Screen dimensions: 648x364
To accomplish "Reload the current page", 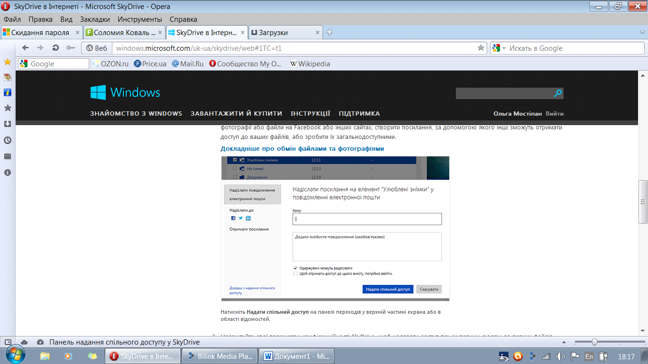I will pyautogui.click(x=56, y=48).
